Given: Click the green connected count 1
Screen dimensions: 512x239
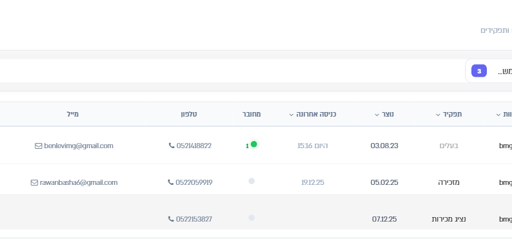Looking at the screenshot, I should [x=247, y=146].
